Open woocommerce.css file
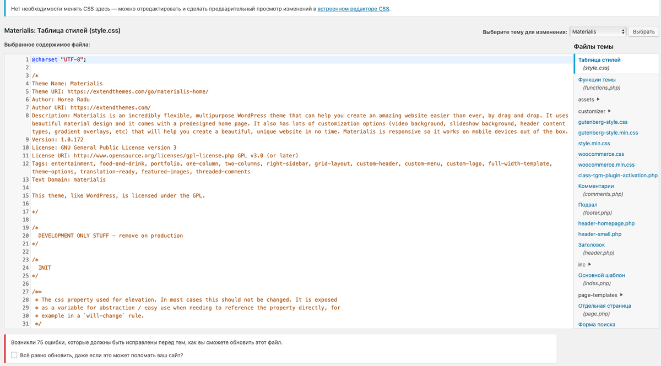 (x=601, y=154)
